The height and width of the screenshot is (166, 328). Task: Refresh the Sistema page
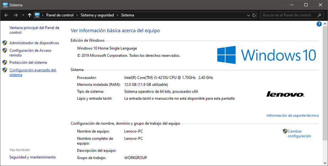click(254, 15)
